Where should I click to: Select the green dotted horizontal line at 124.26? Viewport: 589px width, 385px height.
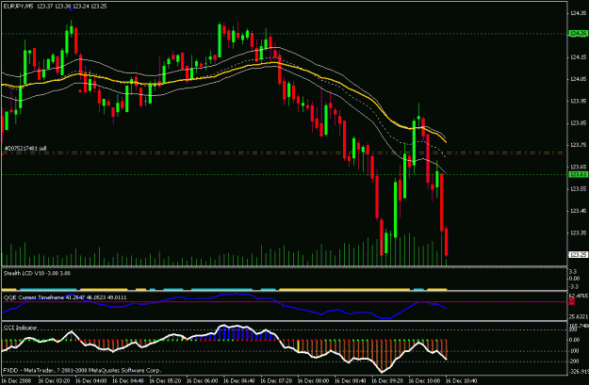click(x=285, y=34)
